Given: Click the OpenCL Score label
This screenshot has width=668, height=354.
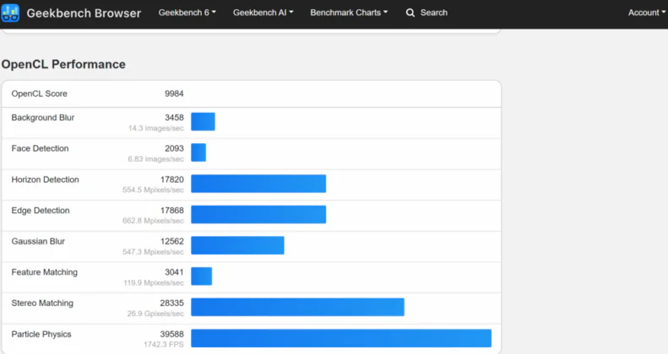Looking at the screenshot, I should 39,94.
